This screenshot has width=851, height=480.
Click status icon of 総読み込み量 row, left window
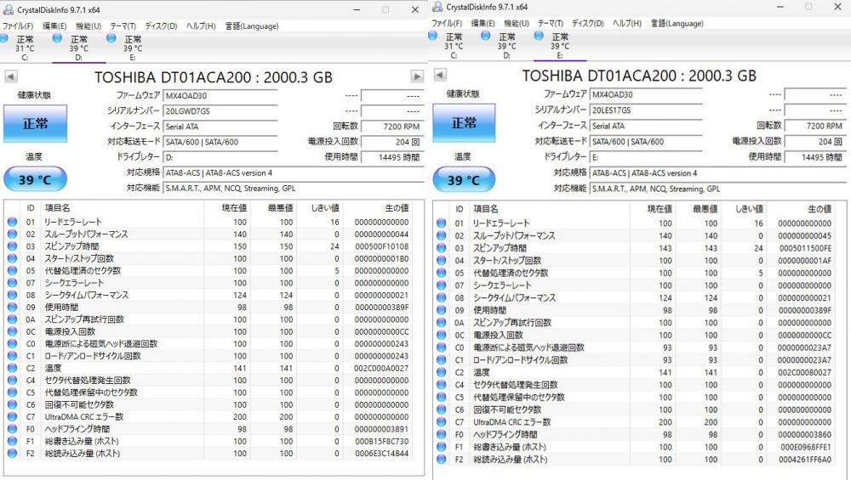click(x=12, y=454)
